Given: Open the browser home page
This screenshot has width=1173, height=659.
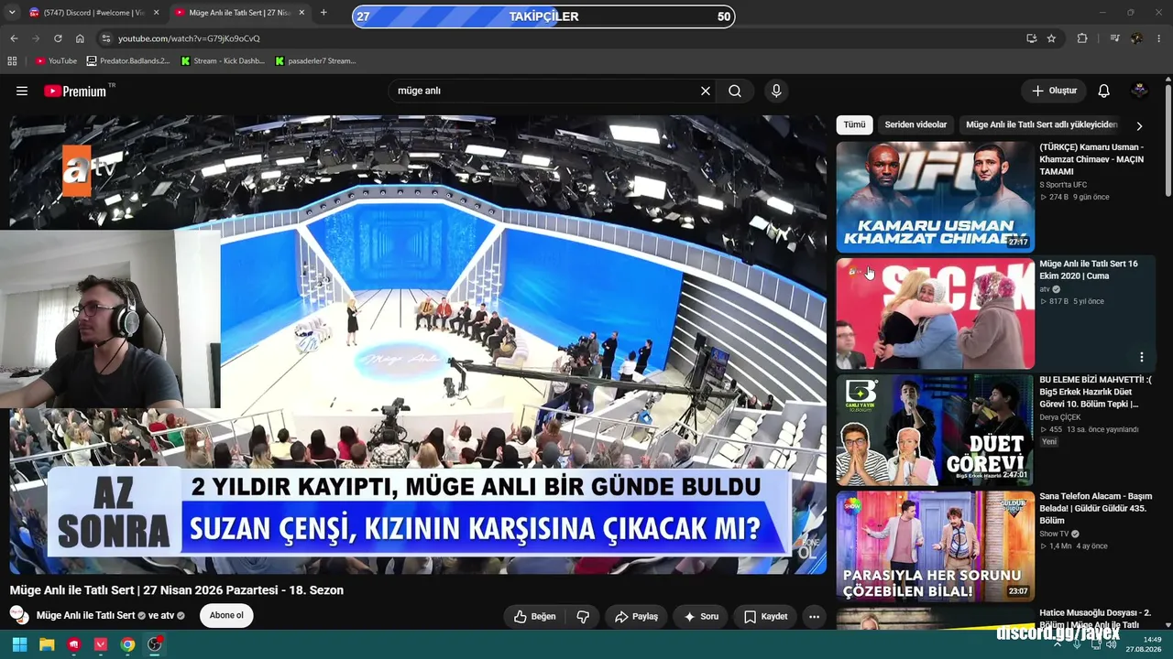Looking at the screenshot, I should [x=80, y=38].
